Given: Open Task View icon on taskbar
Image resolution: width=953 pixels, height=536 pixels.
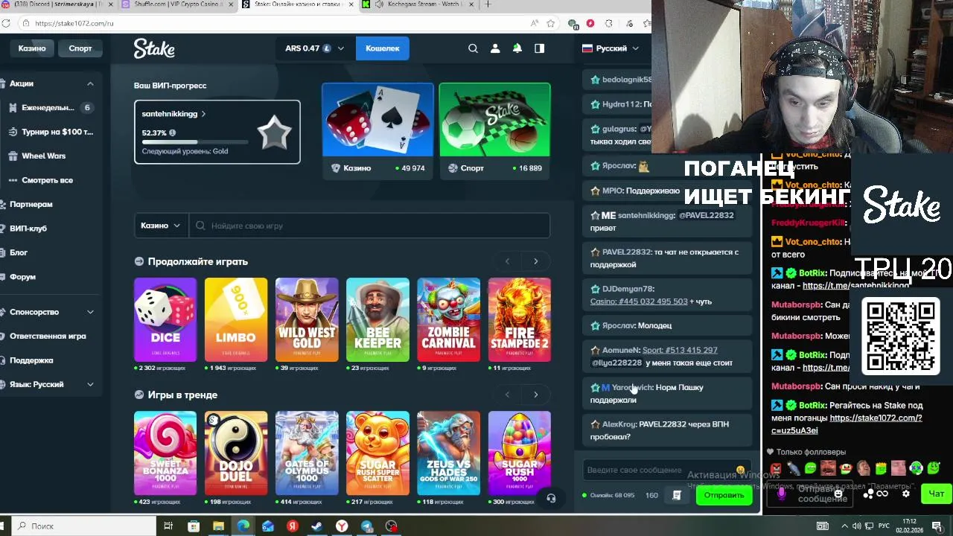Looking at the screenshot, I should (168, 526).
